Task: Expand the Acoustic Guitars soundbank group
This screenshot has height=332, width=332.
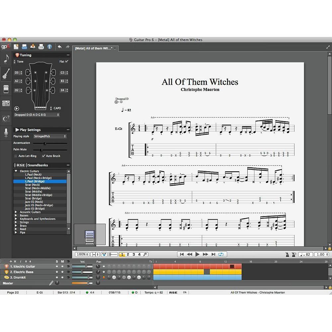Action: [16, 212]
